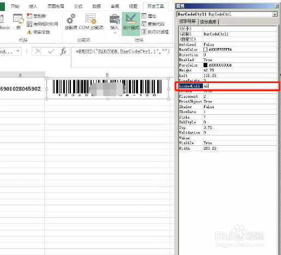Viewport: 281px width, 255px height.
Task: Select the ShowData property row
Action: (x=228, y=112)
